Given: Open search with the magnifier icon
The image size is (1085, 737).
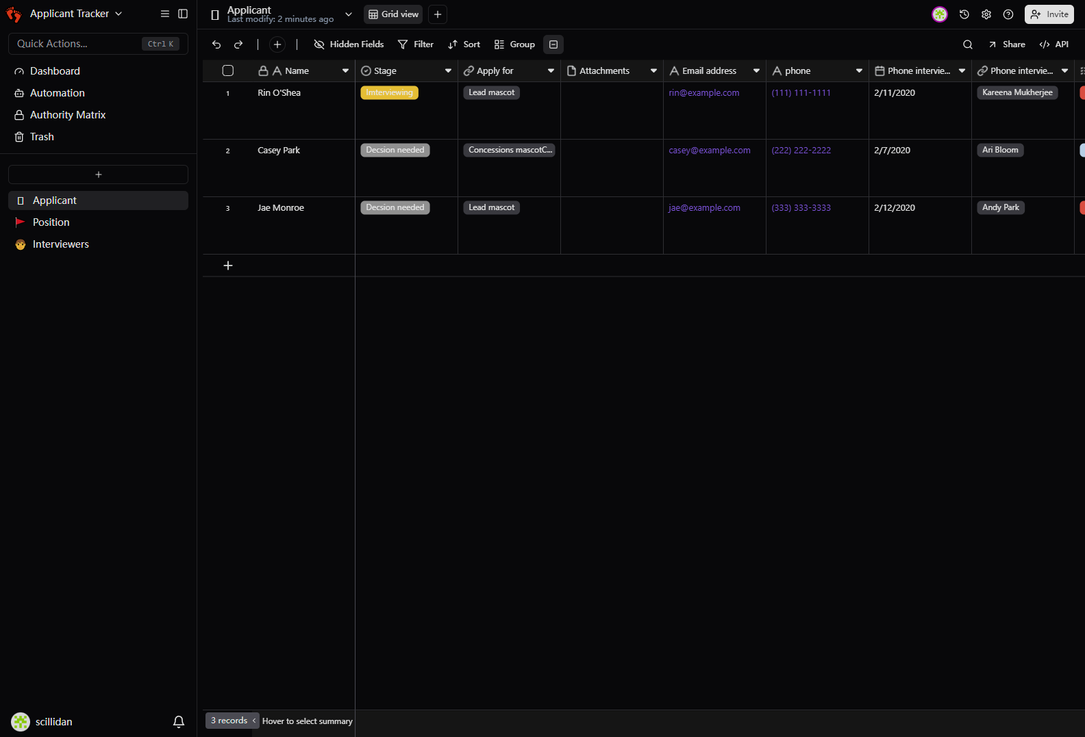Looking at the screenshot, I should click(968, 44).
